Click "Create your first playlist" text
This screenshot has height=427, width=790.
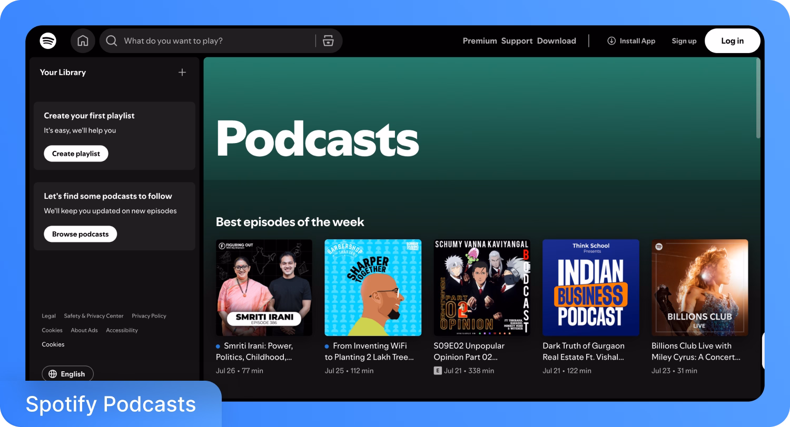click(x=89, y=116)
